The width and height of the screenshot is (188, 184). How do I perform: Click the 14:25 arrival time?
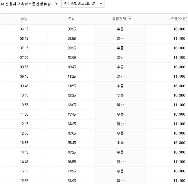72,124
